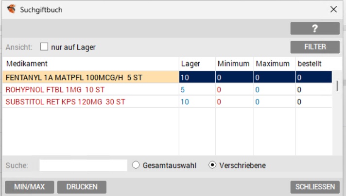Close the Suchgiftbuch window with X
The height and width of the screenshot is (196, 346).
[333, 9]
